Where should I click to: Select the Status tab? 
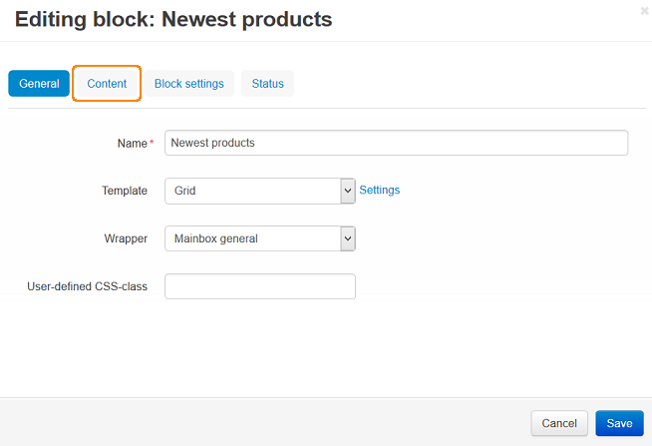click(x=268, y=84)
